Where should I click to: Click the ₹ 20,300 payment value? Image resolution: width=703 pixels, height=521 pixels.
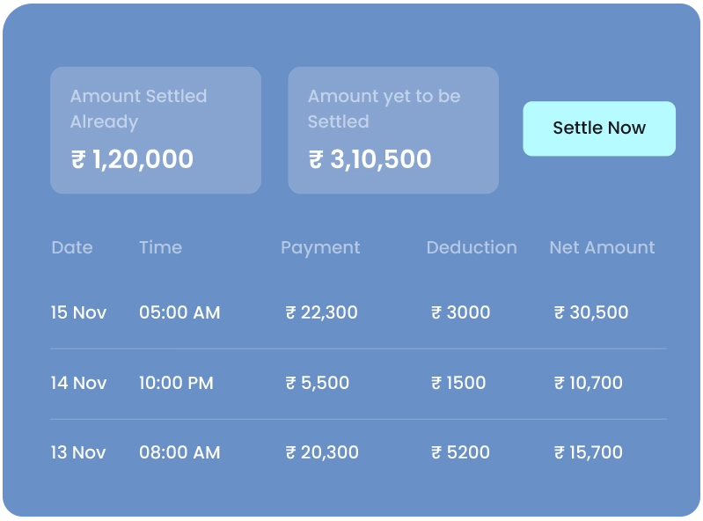tap(321, 452)
